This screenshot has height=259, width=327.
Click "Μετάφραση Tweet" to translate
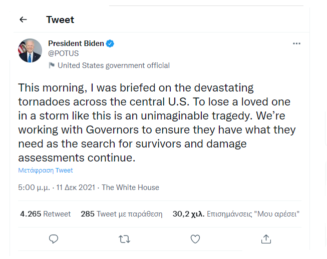point(46,170)
